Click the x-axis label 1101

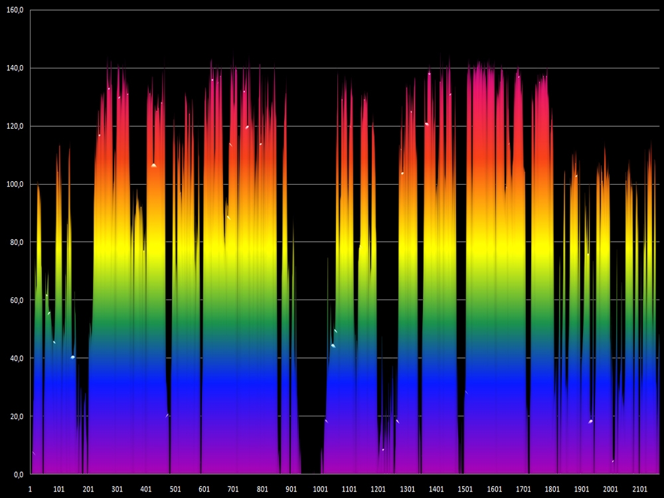[349, 489]
